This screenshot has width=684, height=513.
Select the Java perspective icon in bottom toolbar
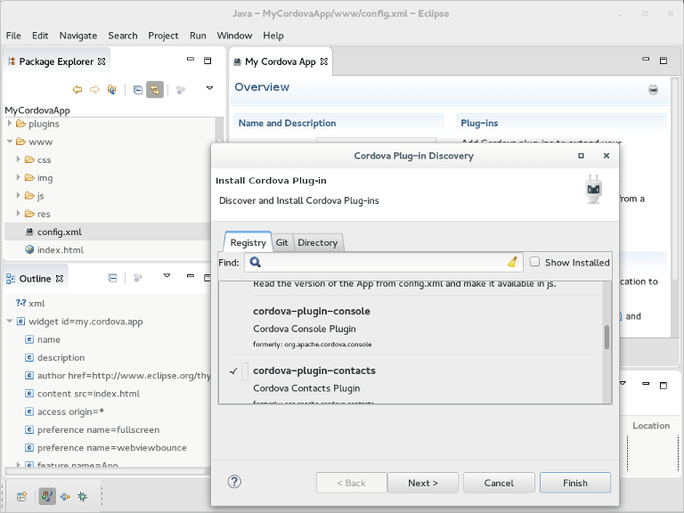(47, 496)
